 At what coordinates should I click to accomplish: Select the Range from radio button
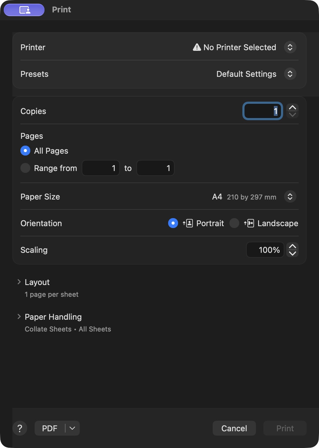(25, 168)
